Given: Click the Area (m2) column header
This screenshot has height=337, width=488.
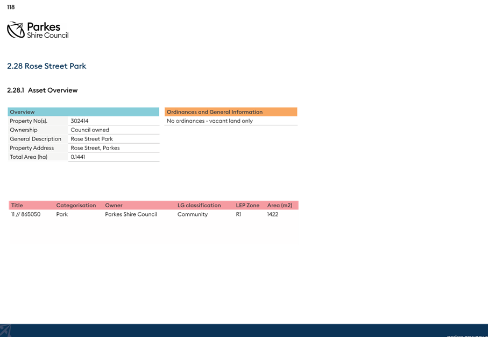Looking at the screenshot, I should tap(280, 205).
